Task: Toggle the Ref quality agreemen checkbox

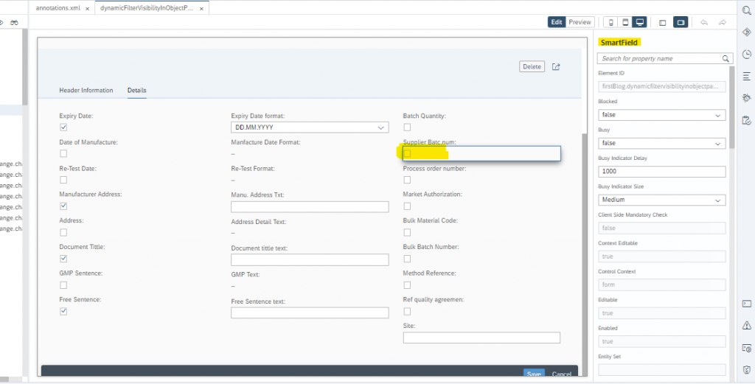Action: (407, 311)
